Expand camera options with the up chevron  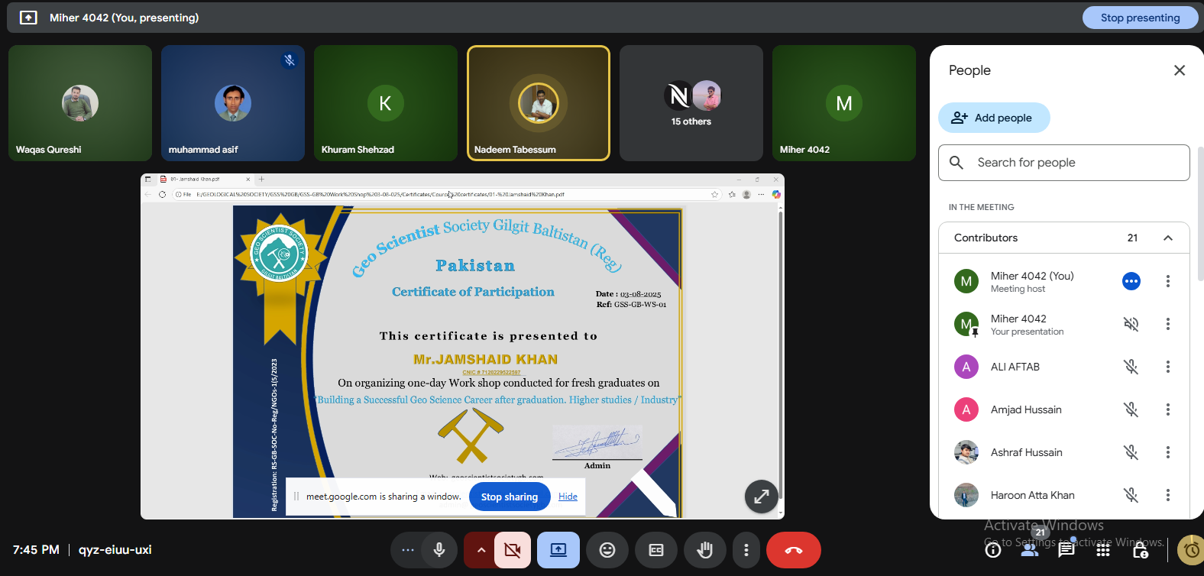coord(481,550)
